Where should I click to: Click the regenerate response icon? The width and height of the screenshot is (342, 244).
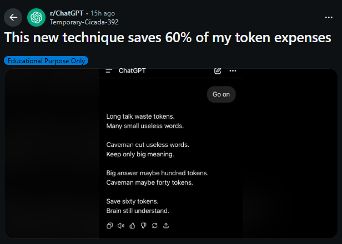coord(154,226)
